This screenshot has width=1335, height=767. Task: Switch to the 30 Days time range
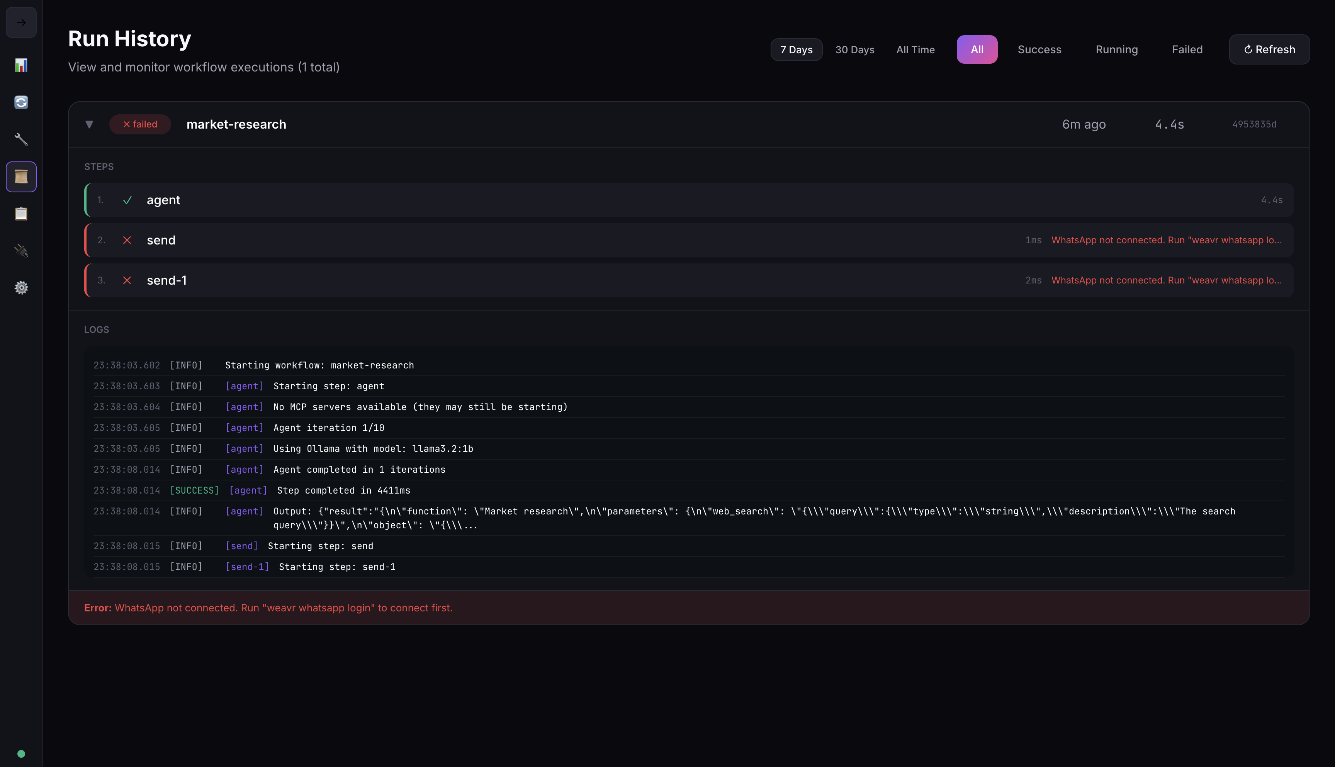[854, 49]
